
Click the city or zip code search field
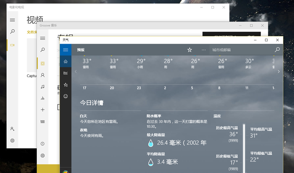coord(241,50)
